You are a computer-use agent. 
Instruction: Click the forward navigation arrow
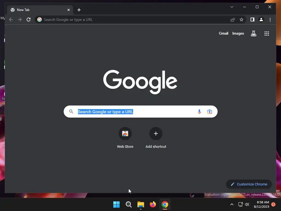(20, 20)
